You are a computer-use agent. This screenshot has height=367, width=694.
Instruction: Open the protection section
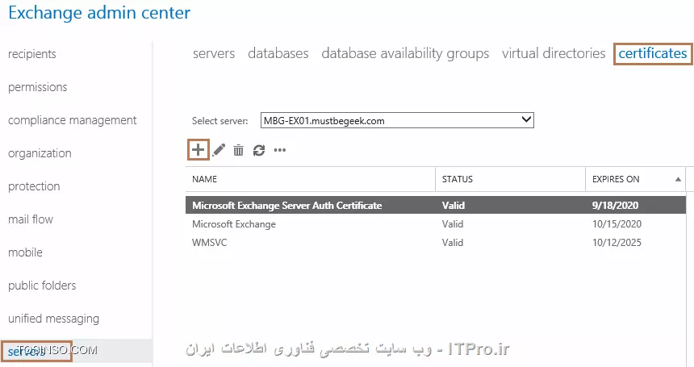coord(34,186)
